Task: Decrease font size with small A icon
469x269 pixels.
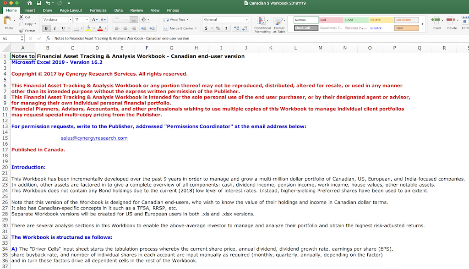Action: [x=103, y=19]
